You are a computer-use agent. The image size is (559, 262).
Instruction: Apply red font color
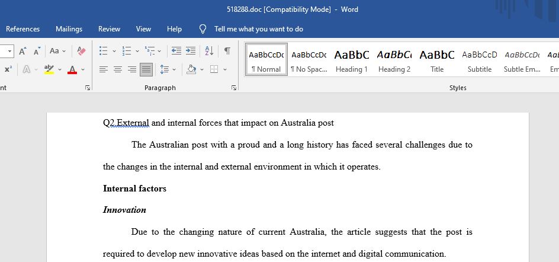pyautogui.click(x=72, y=69)
